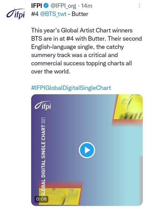Play the video with the blue play button
The width and height of the screenshot is (147, 208).
87,150
